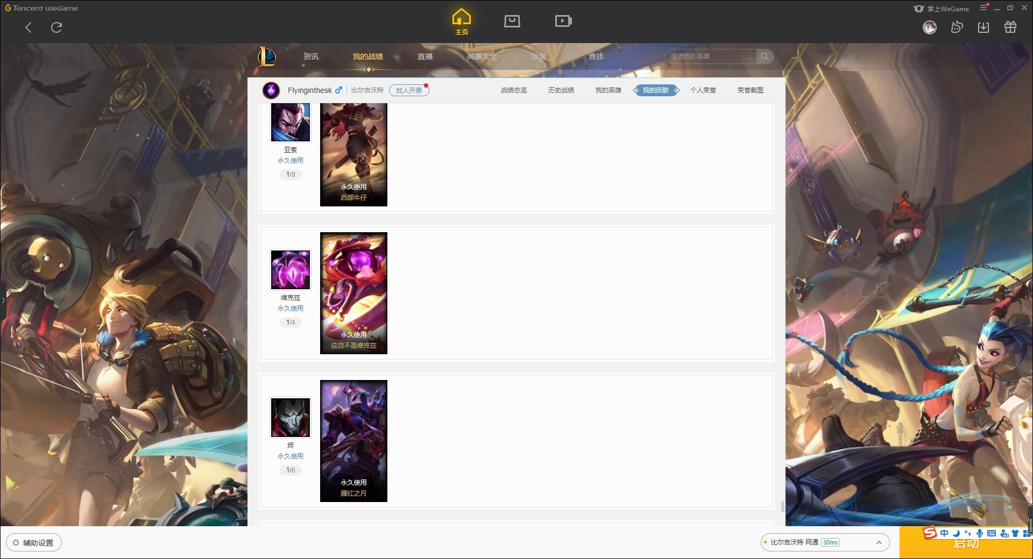Image resolution: width=1033 pixels, height=559 pixels.
Task: Switch to the 发现 tab
Action: point(539,56)
